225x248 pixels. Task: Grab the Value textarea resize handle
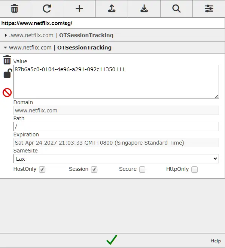216,97
